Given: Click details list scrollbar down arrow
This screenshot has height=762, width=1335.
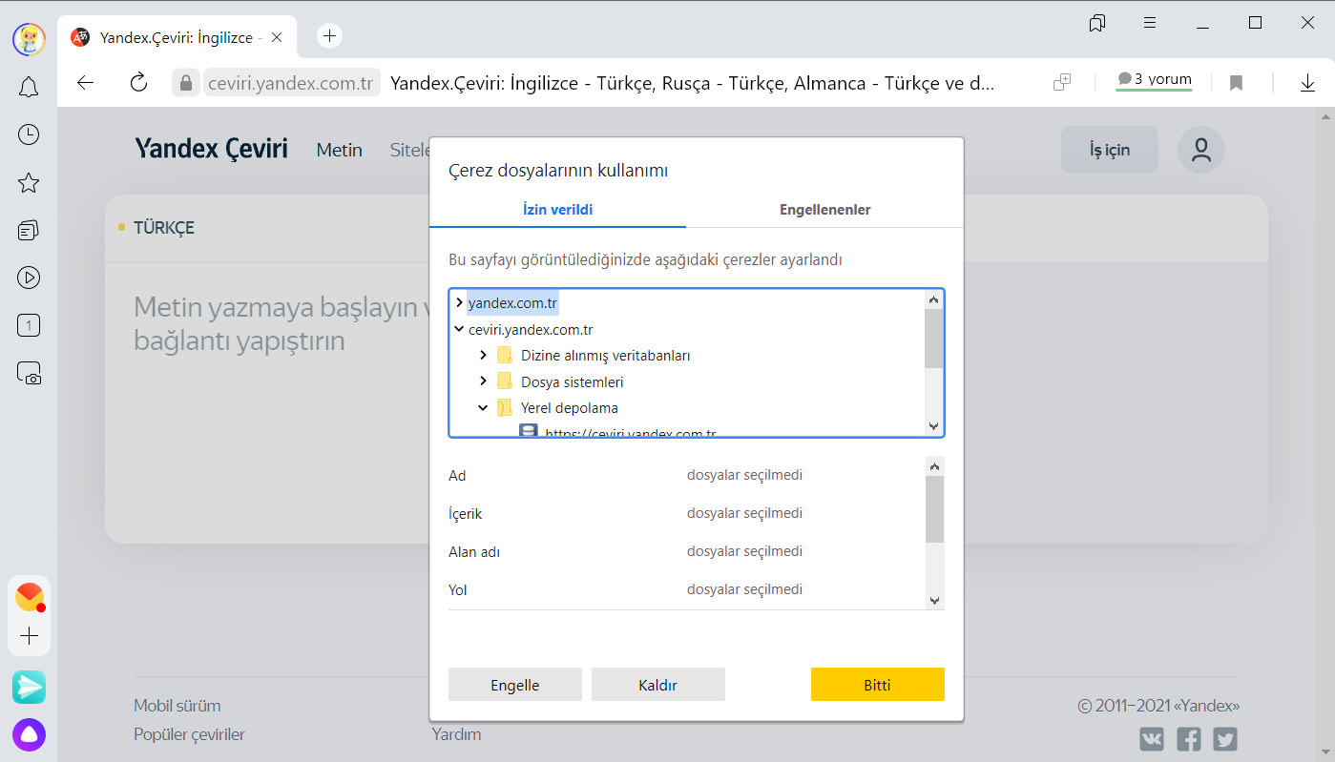Looking at the screenshot, I should click(x=934, y=600).
